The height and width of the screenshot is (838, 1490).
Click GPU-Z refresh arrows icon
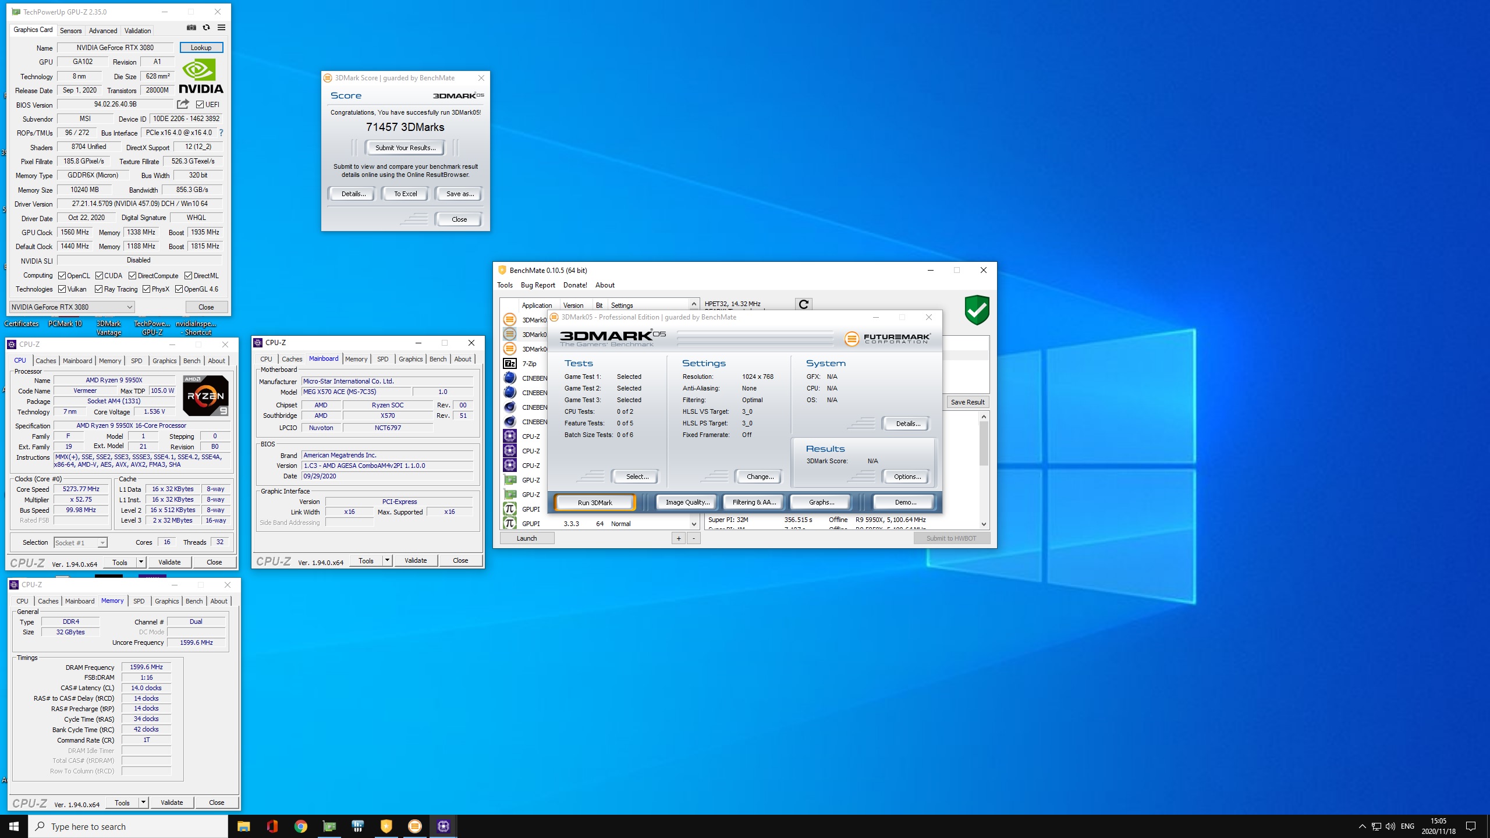(x=206, y=27)
